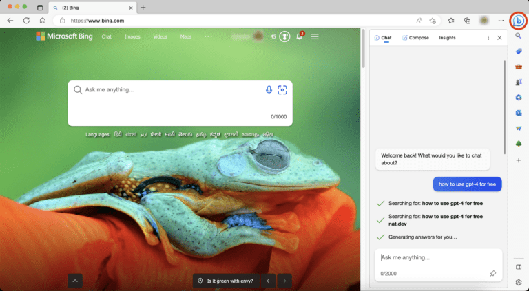Switch to the Compose tab

click(415, 38)
